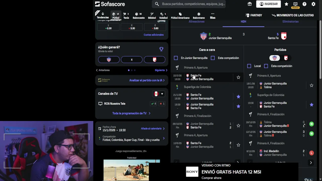Open the Mas more sports menu
The width and height of the screenshot is (322, 181).
(213, 16)
